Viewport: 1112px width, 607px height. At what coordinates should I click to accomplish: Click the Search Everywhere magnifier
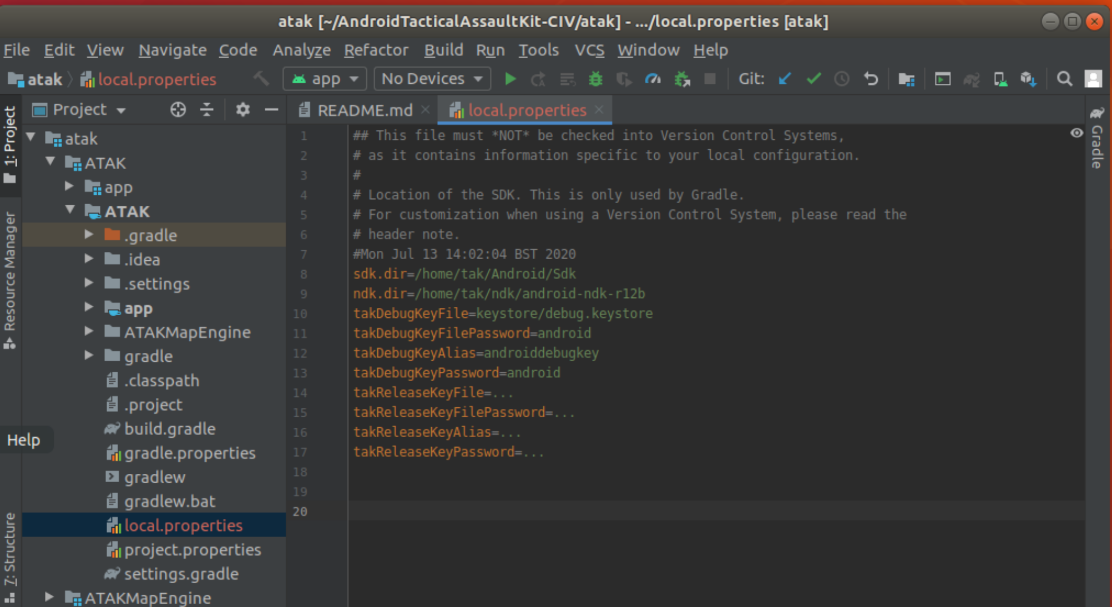coord(1064,79)
